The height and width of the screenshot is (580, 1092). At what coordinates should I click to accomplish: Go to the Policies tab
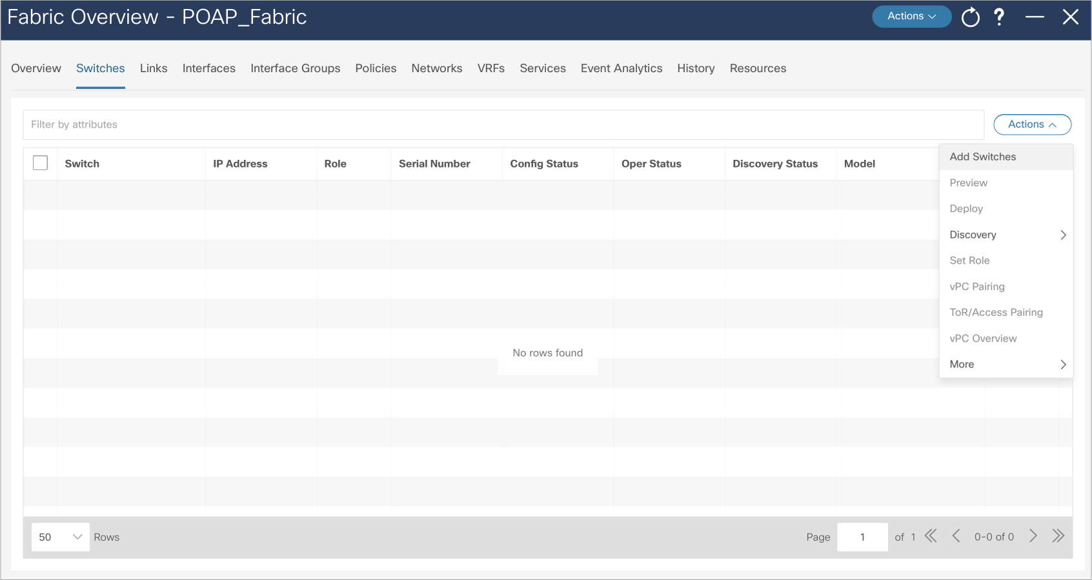tap(376, 68)
